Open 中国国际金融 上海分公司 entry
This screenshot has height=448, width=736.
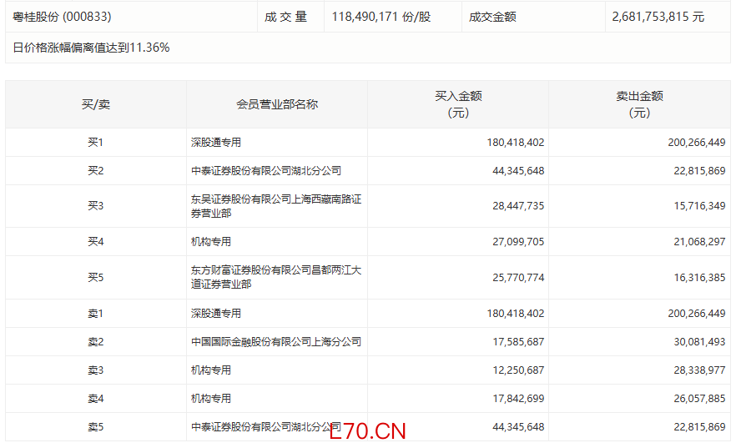pos(275,342)
